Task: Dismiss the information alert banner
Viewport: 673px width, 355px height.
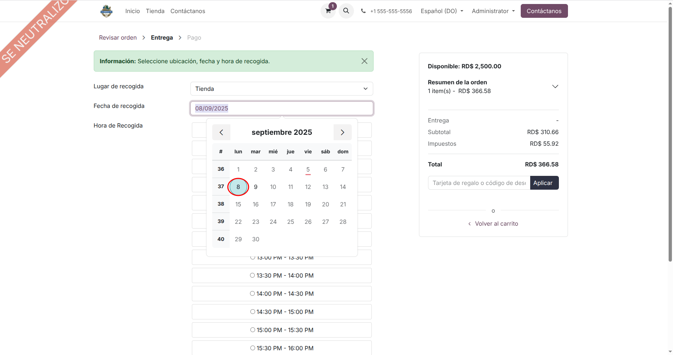Action: [364, 61]
